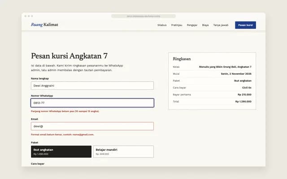Open the Ruang Kalimat logo link
Image resolution: width=287 pixels, height=179 pixels.
pos(44,25)
